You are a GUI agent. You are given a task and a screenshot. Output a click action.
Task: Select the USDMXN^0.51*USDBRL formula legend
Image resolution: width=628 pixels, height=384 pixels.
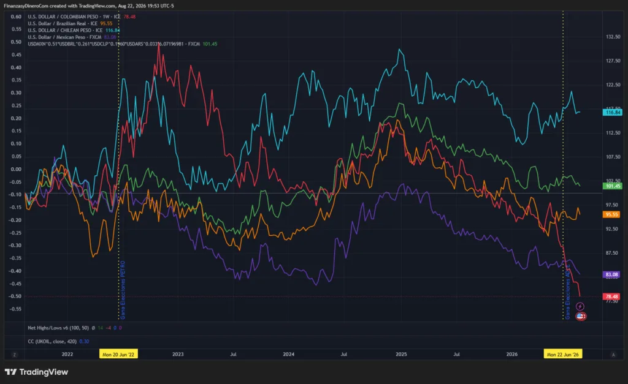113,44
